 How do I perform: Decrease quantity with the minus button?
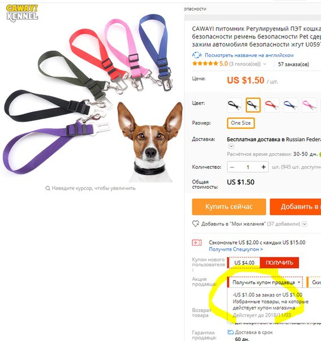click(232, 167)
